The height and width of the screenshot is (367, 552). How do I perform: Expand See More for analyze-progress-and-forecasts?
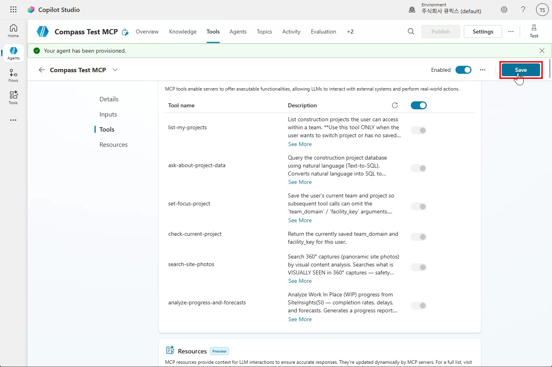click(x=300, y=319)
